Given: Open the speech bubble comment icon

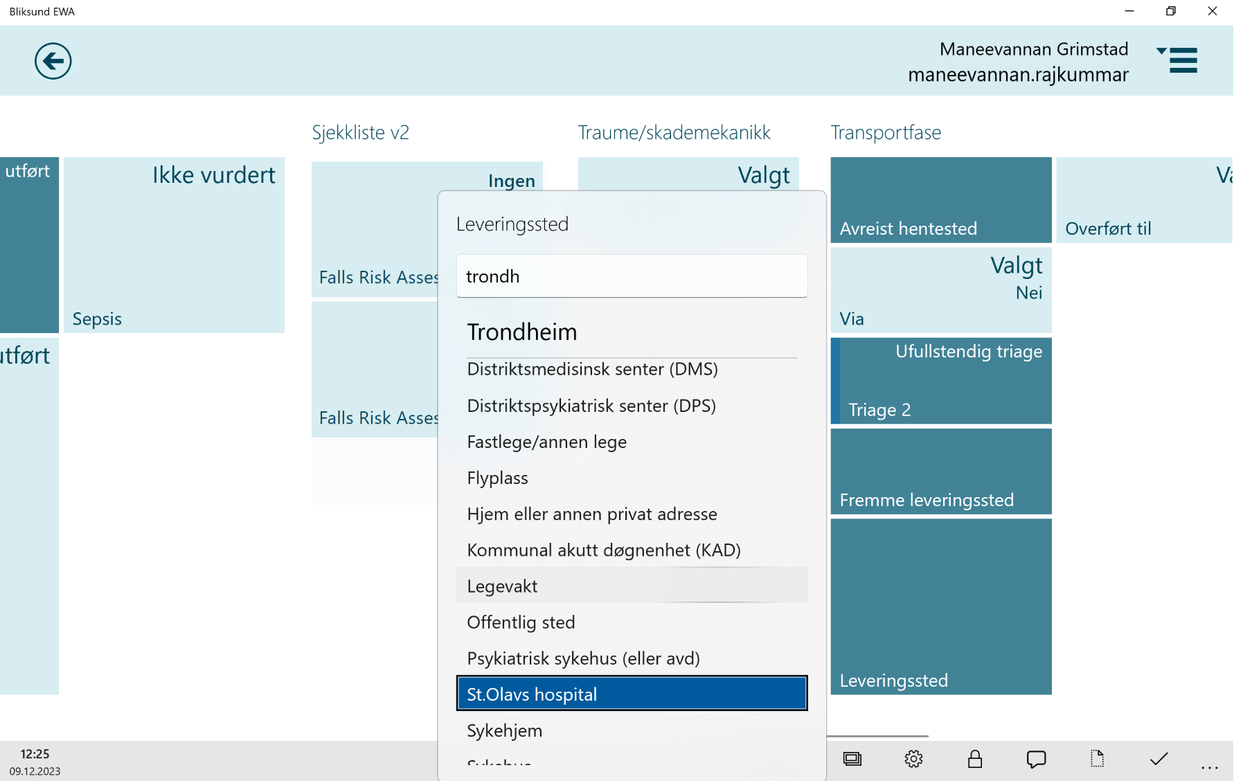Looking at the screenshot, I should pyautogui.click(x=1036, y=759).
